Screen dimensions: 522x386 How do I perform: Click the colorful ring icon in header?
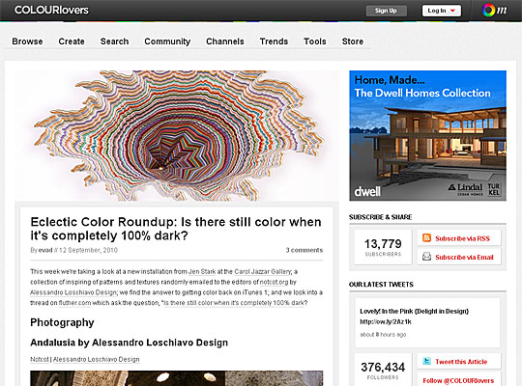click(x=488, y=11)
